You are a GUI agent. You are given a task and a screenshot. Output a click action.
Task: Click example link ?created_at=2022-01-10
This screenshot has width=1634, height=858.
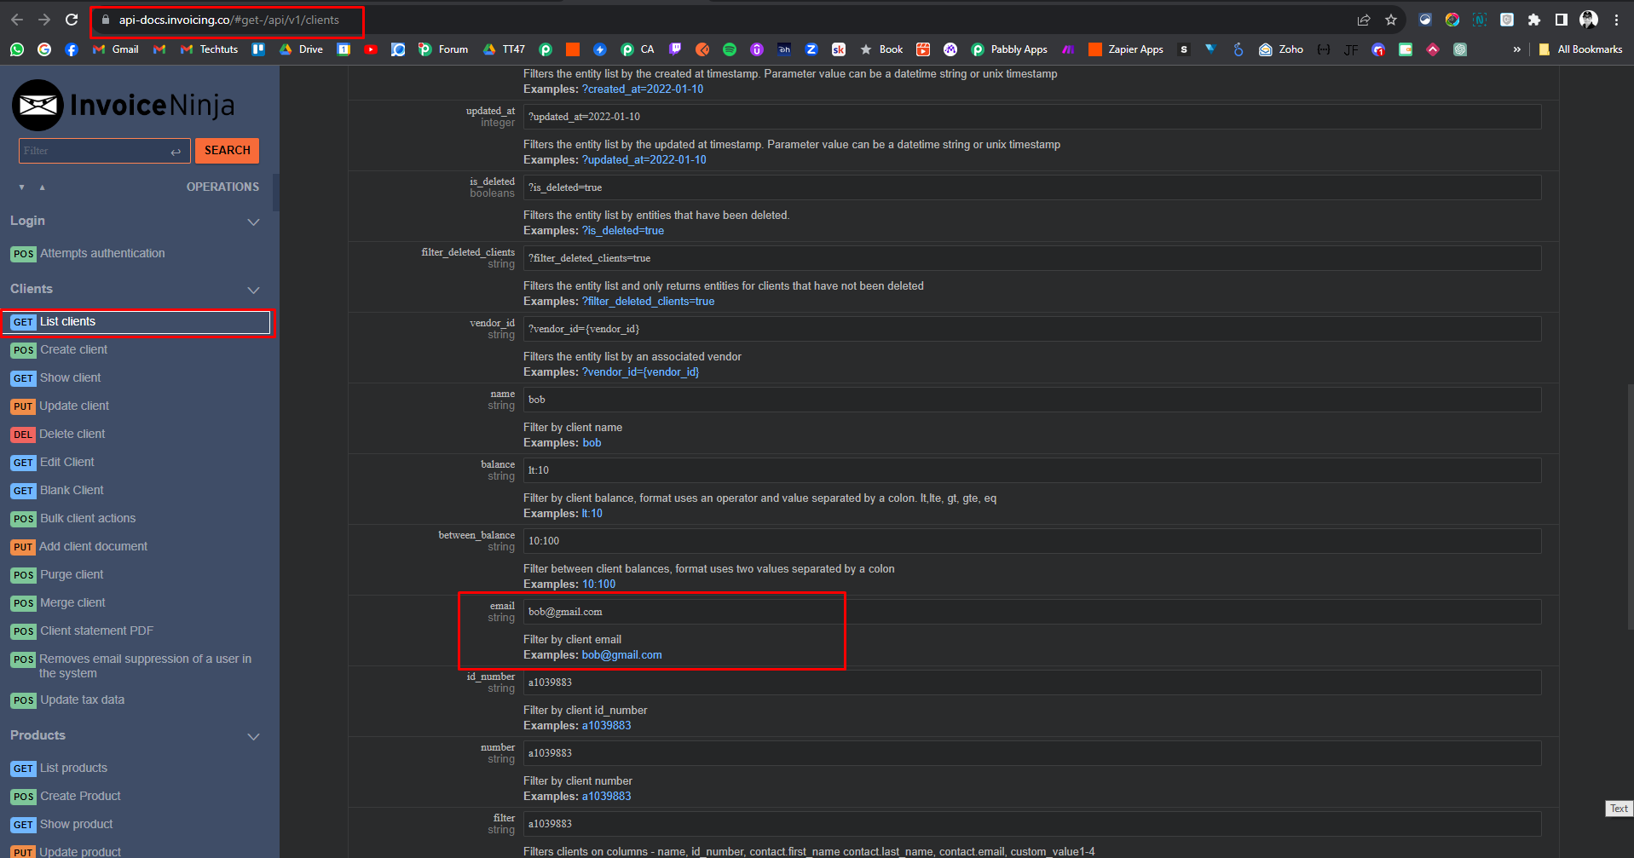coord(643,89)
